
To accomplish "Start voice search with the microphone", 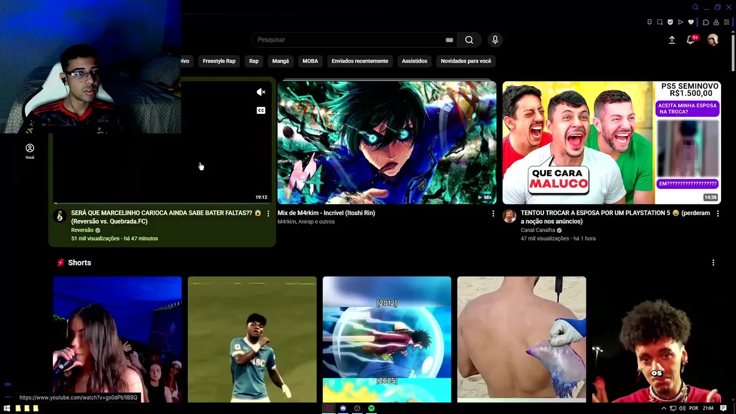I will coord(495,40).
